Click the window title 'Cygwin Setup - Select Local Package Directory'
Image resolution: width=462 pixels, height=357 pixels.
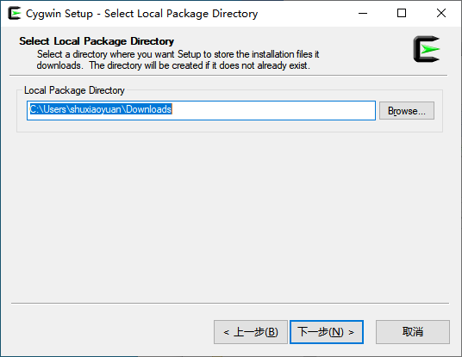click(141, 14)
